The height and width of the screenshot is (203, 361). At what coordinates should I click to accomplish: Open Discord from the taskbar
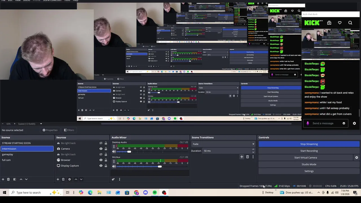tap(146, 193)
